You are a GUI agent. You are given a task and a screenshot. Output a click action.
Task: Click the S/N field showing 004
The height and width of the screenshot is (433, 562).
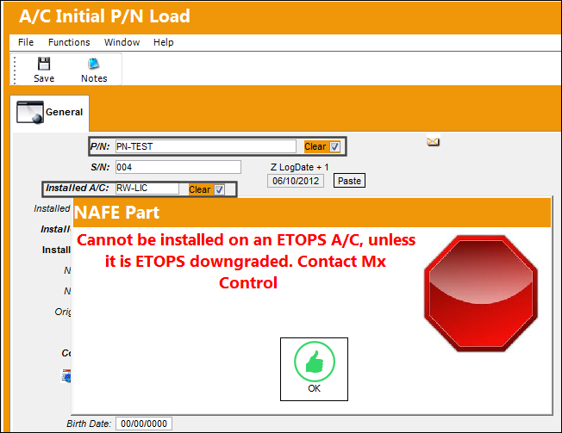point(178,167)
